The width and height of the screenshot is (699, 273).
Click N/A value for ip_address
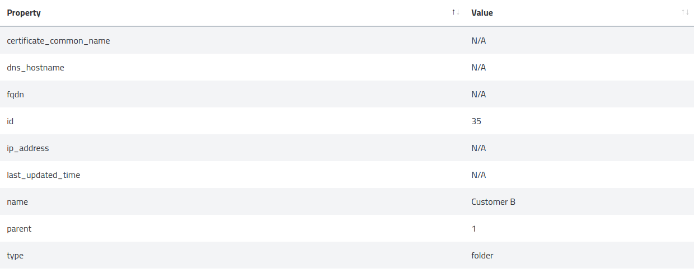(x=478, y=148)
